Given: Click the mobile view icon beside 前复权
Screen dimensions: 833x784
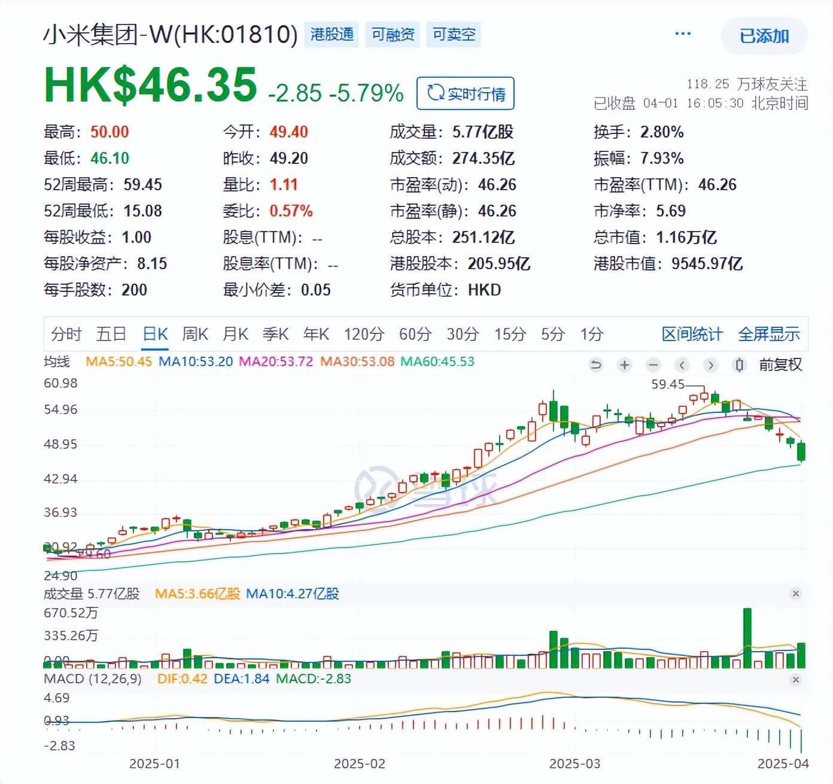Looking at the screenshot, I should 739,365.
